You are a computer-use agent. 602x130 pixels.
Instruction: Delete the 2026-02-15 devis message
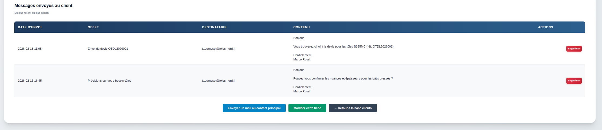click(574, 49)
